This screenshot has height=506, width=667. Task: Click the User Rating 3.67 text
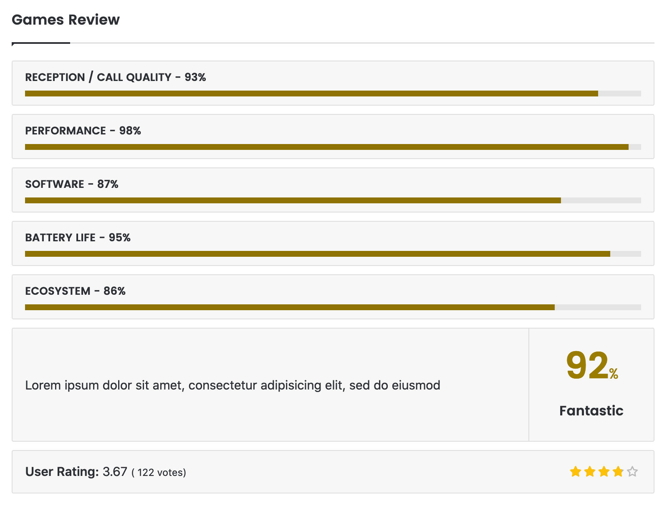pyautogui.click(x=76, y=472)
